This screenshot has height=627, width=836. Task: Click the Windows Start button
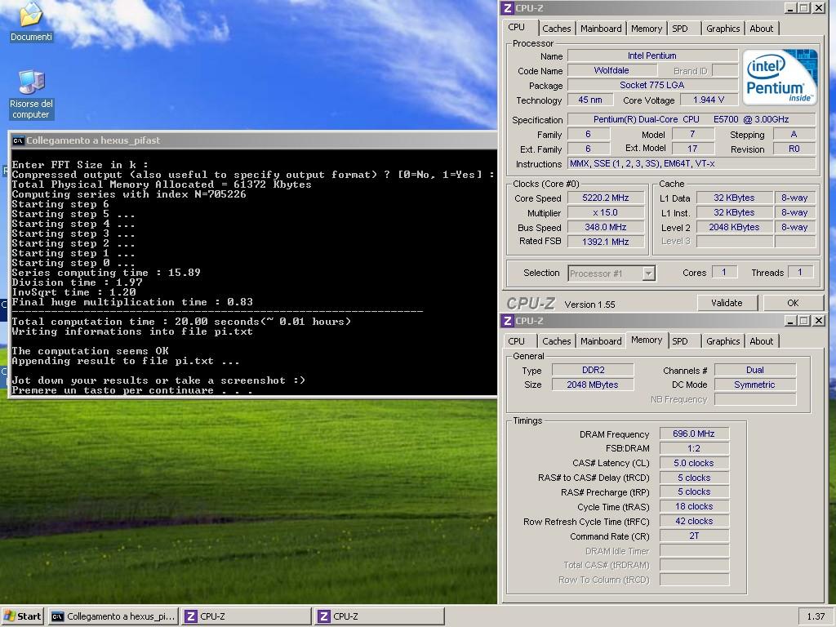click(x=22, y=616)
